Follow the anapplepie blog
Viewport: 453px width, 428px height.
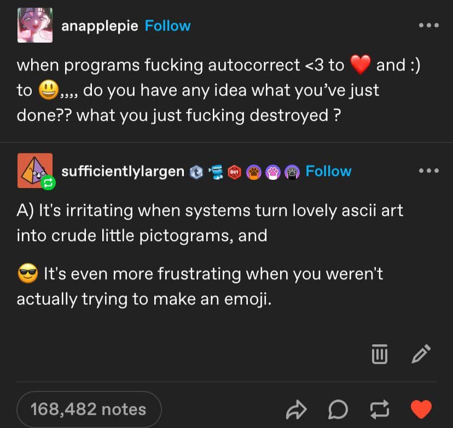[167, 26]
